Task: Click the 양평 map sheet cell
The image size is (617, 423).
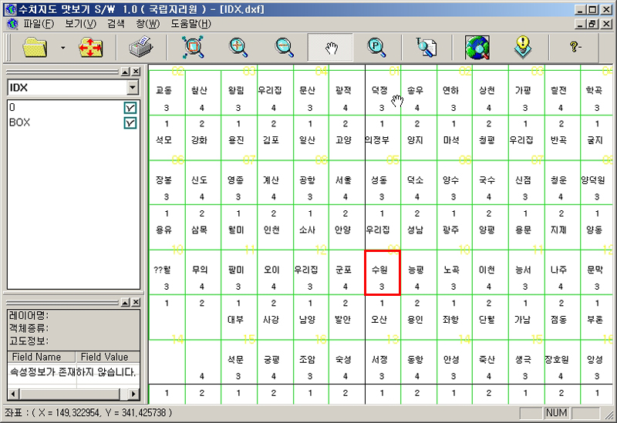Action: [x=491, y=227]
